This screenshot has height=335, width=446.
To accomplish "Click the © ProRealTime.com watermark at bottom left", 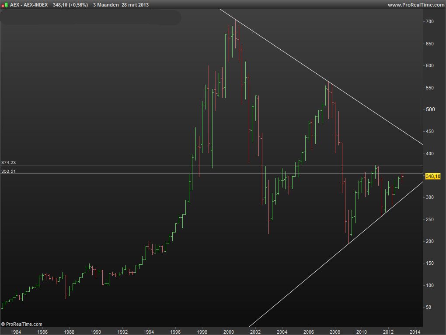I will (22, 324).
